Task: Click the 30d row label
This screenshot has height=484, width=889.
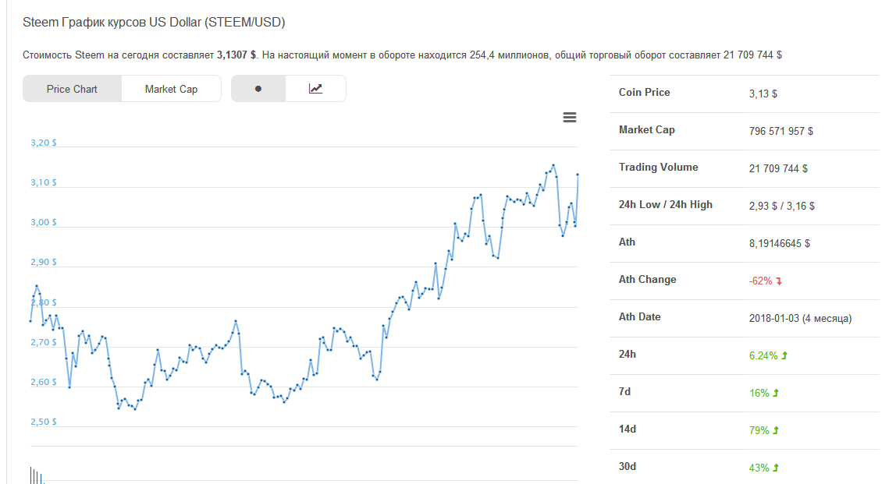Action: click(x=627, y=466)
